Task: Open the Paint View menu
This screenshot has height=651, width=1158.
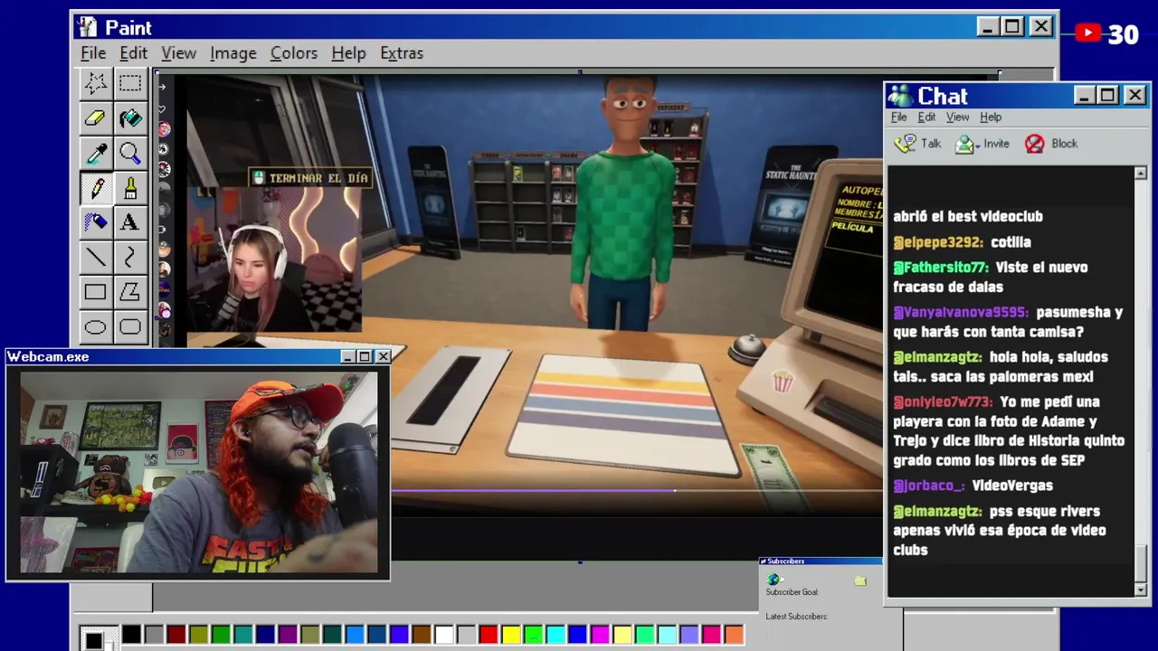Action: pyautogui.click(x=178, y=53)
